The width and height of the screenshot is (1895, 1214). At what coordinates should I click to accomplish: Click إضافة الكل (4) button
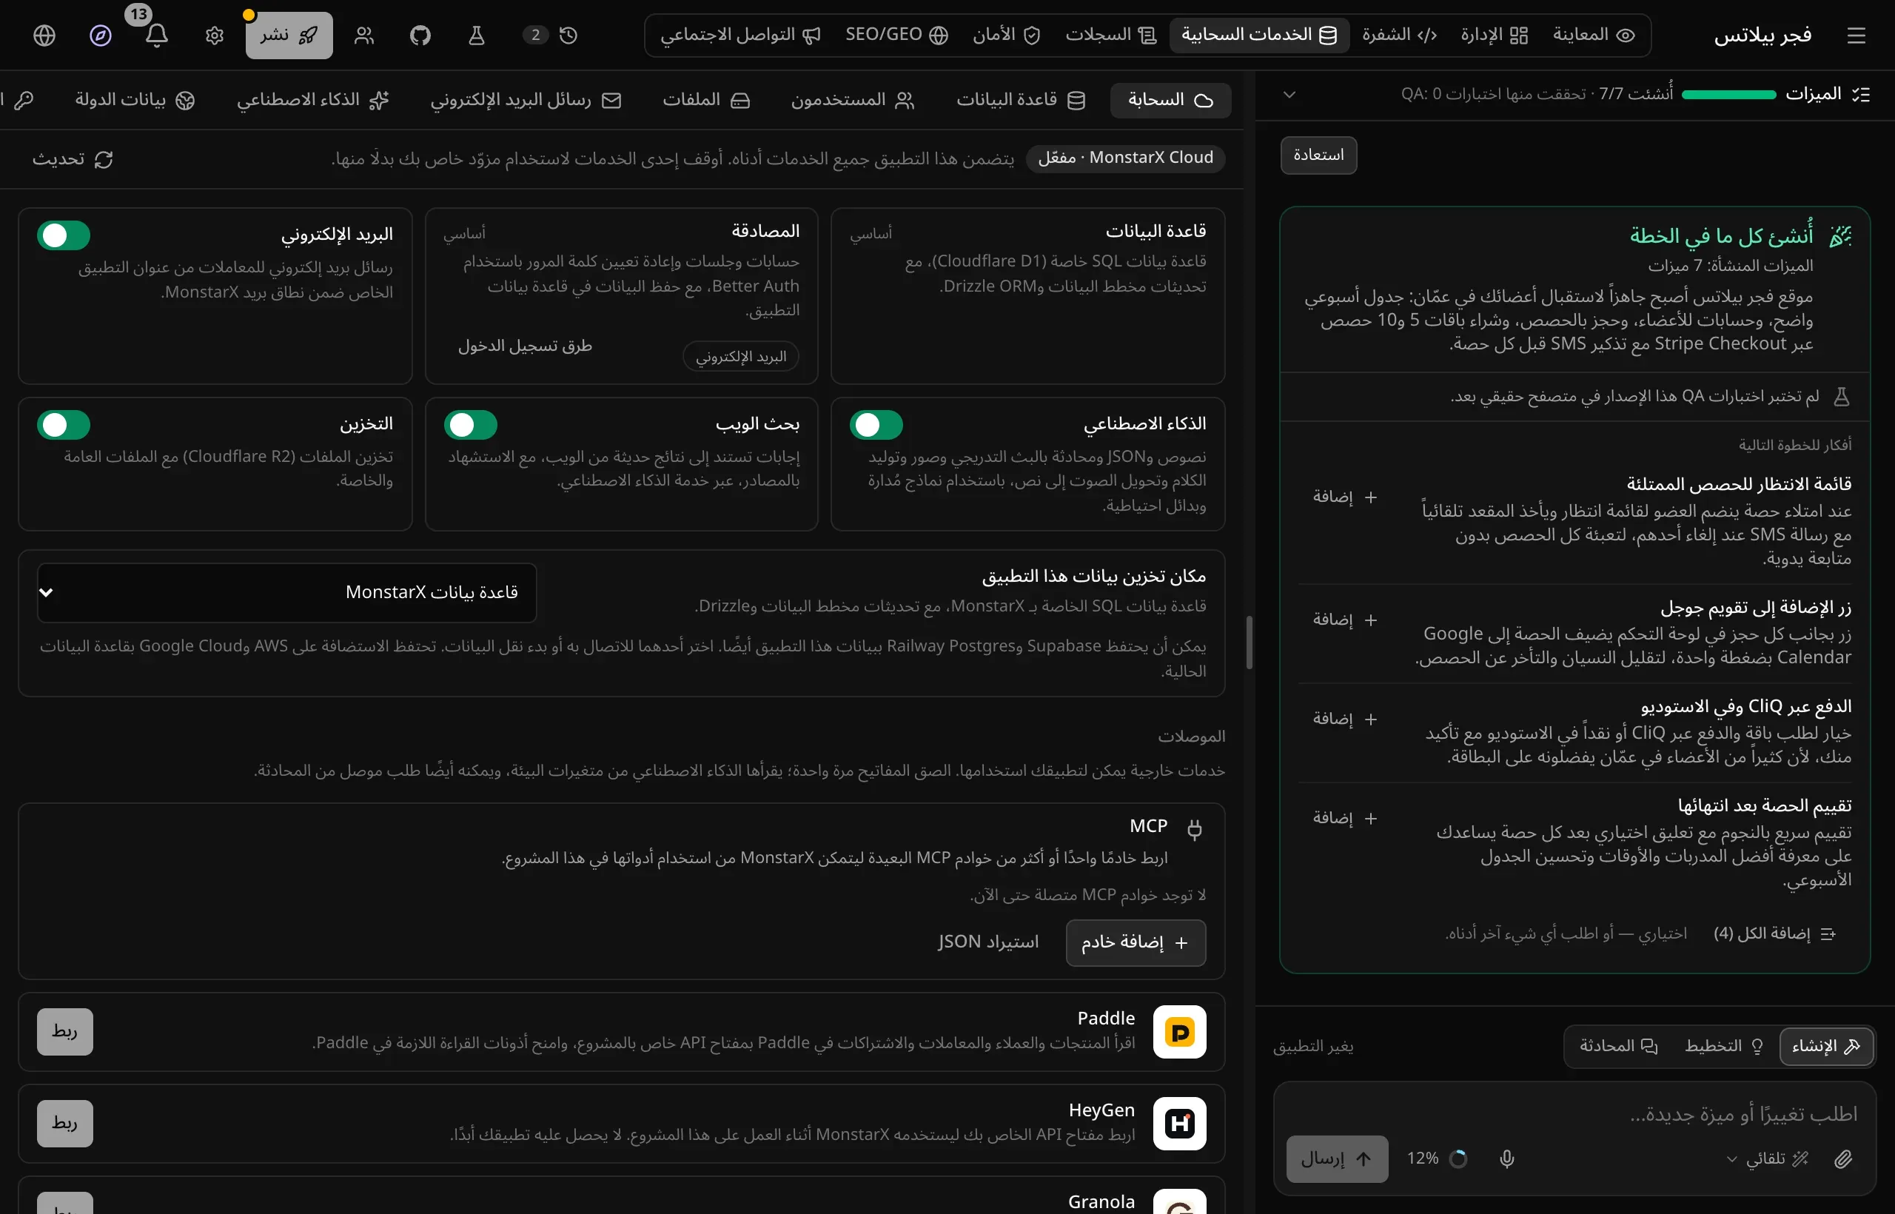(1774, 934)
